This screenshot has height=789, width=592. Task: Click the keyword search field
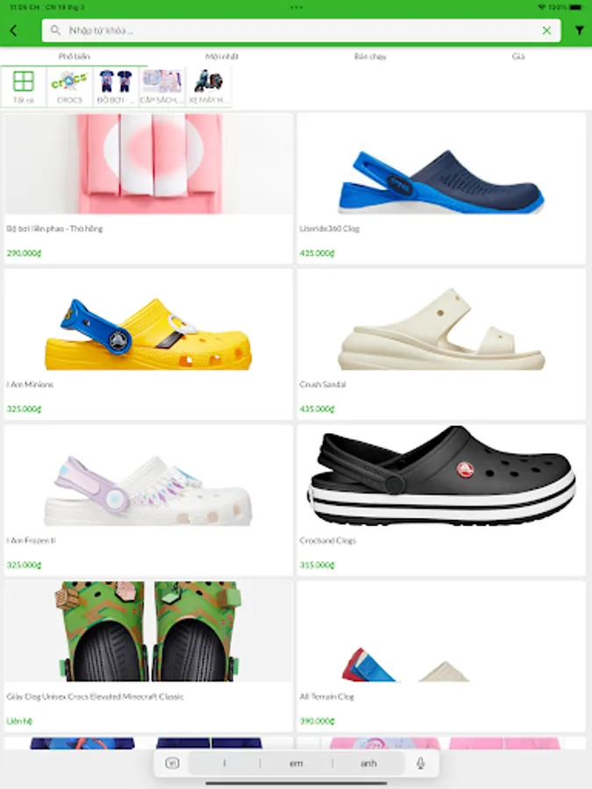(x=301, y=31)
